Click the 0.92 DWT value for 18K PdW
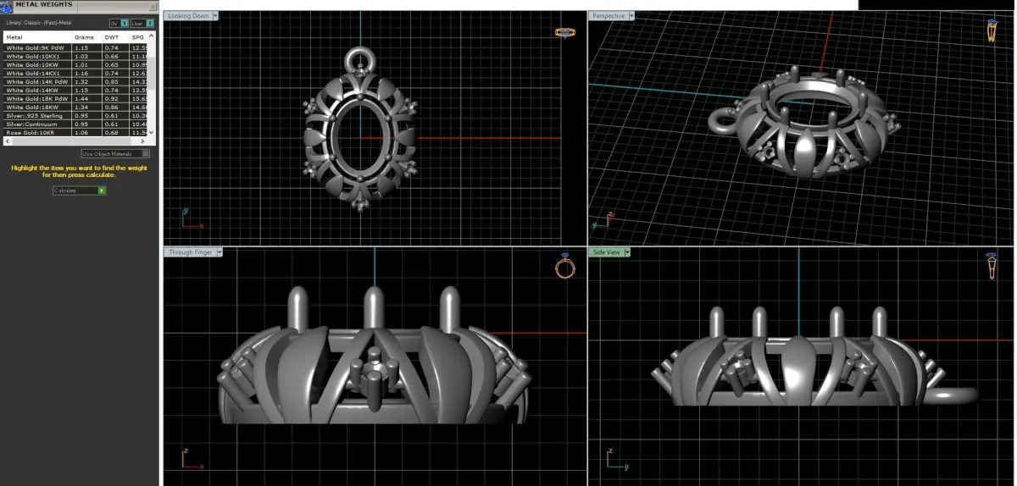This screenshot has width=1017, height=486. click(112, 99)
